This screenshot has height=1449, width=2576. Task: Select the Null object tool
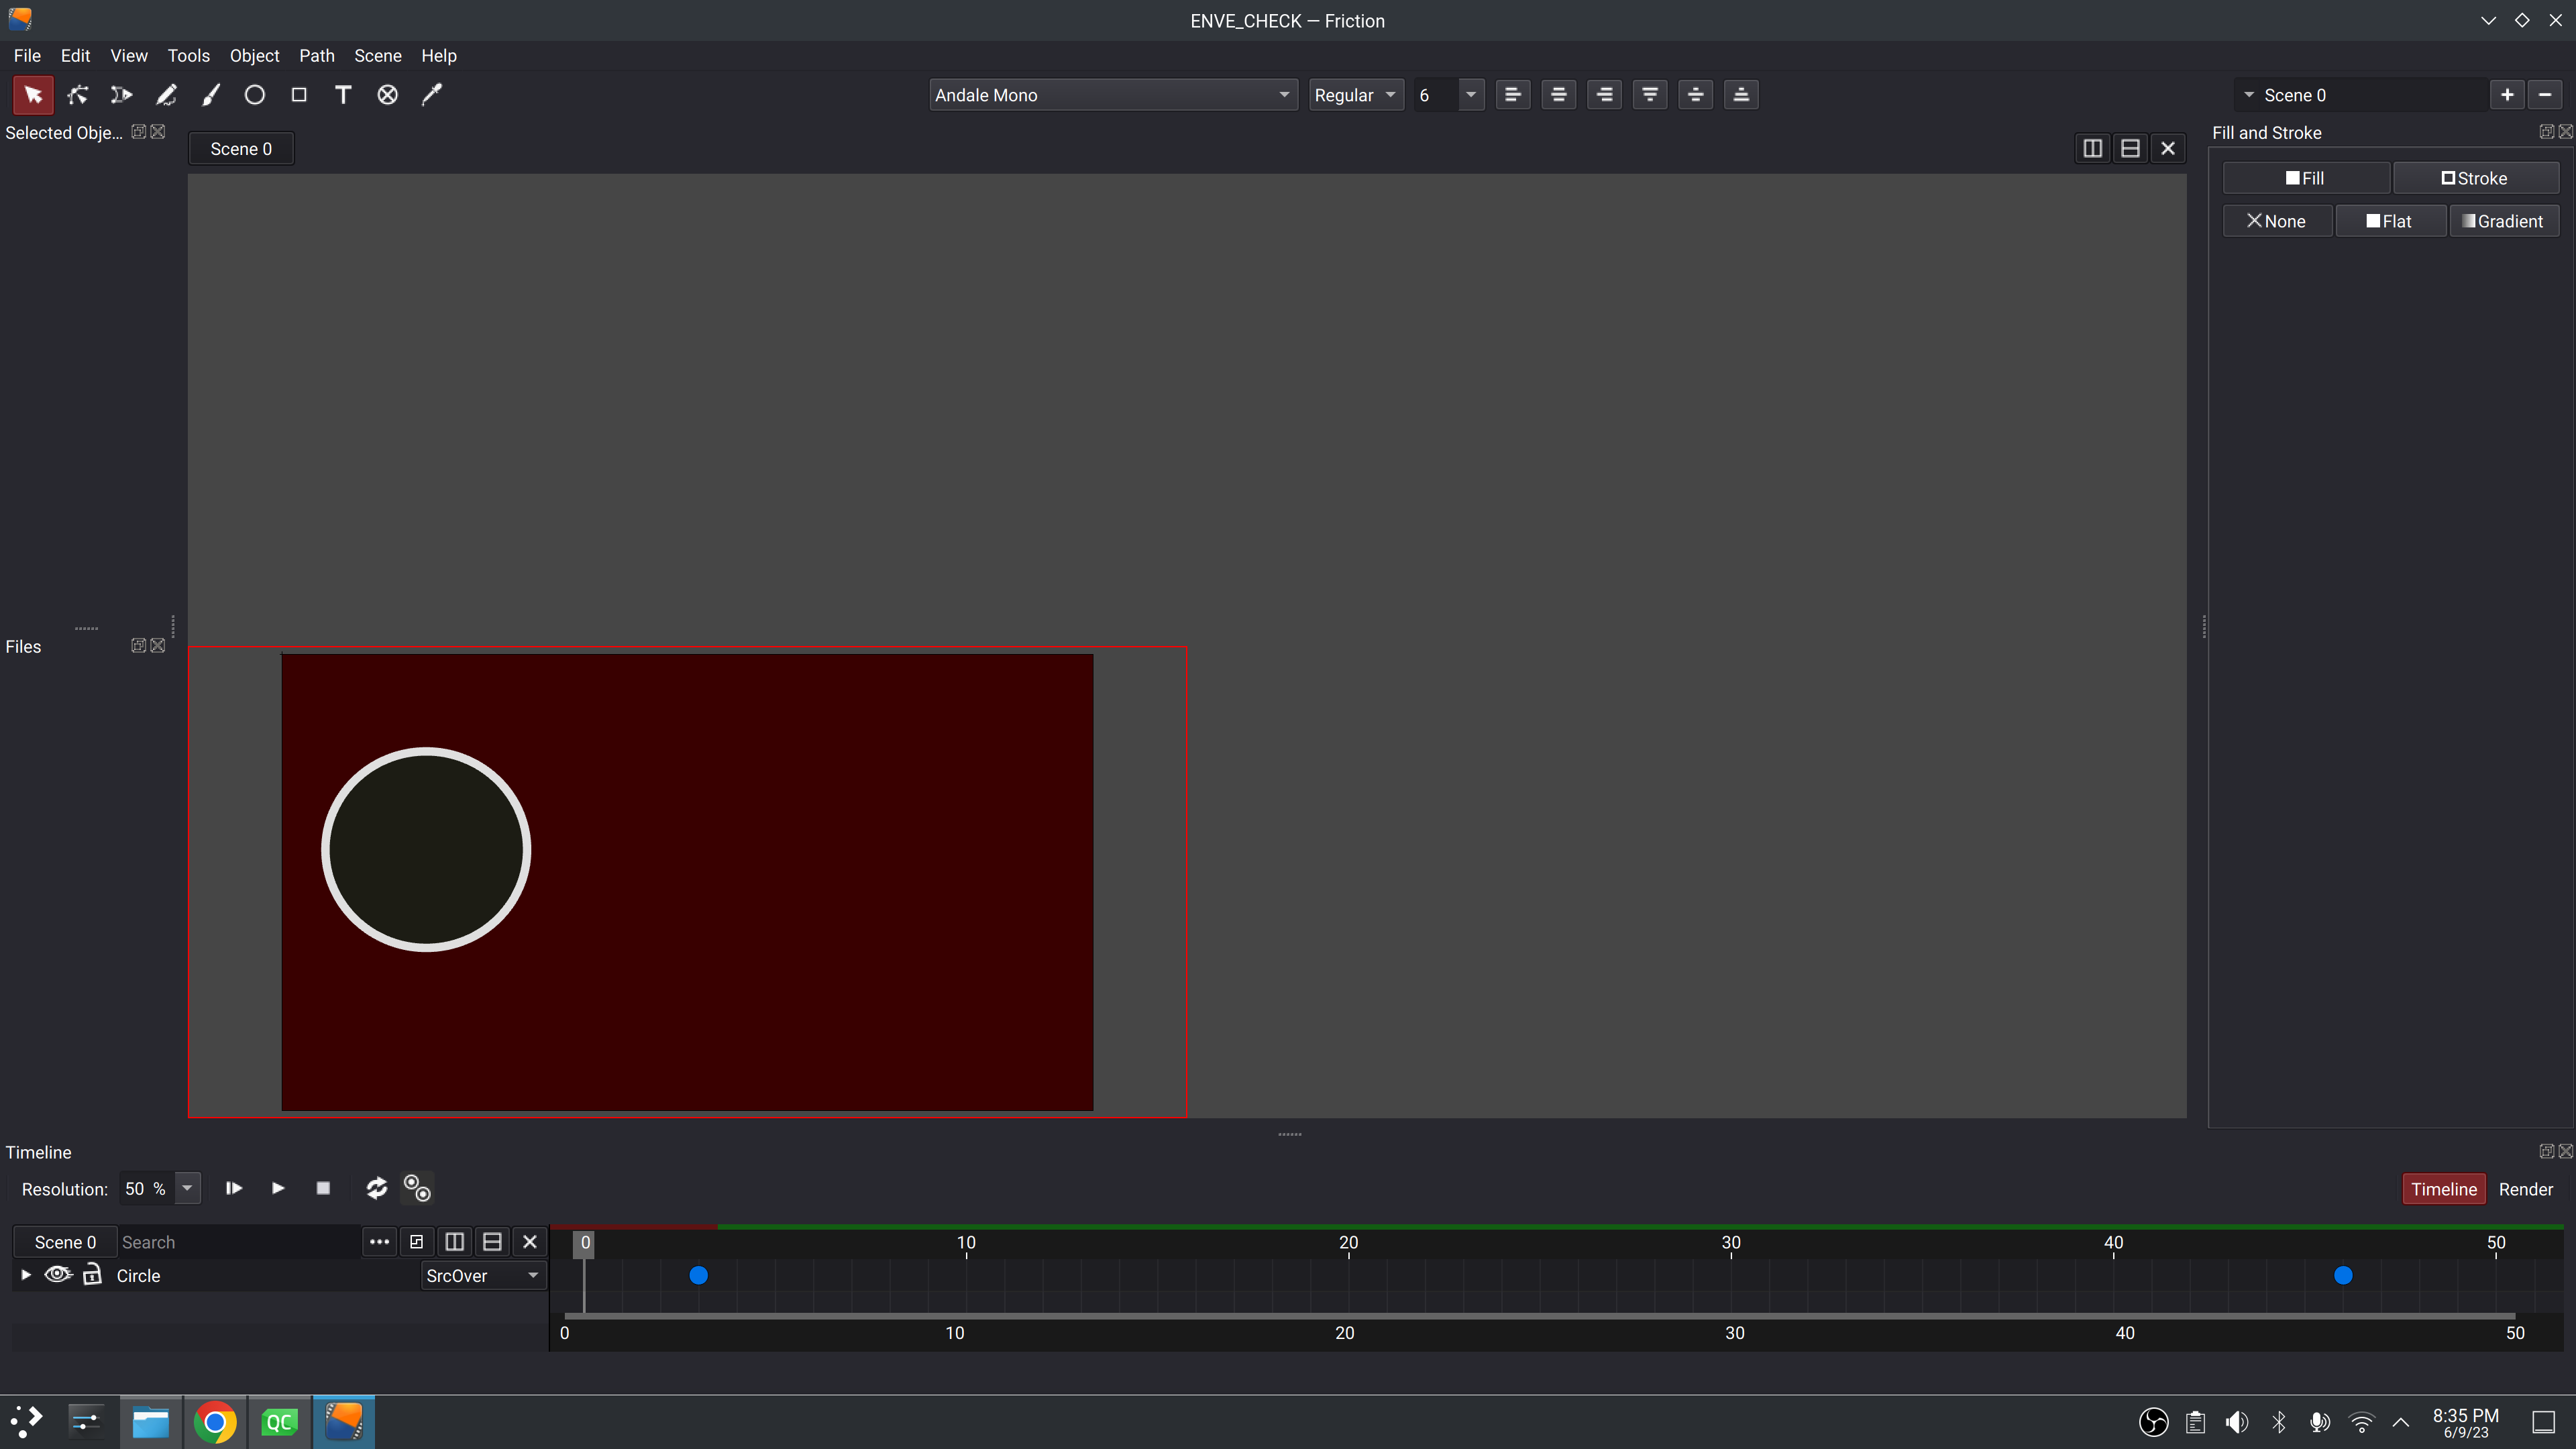[x=387, y=94]
